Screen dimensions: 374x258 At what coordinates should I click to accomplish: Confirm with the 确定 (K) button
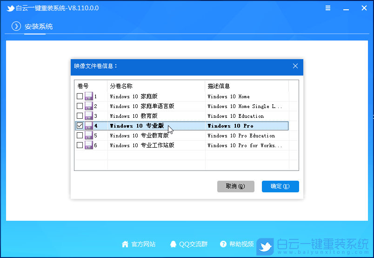(x=280, y=186)
